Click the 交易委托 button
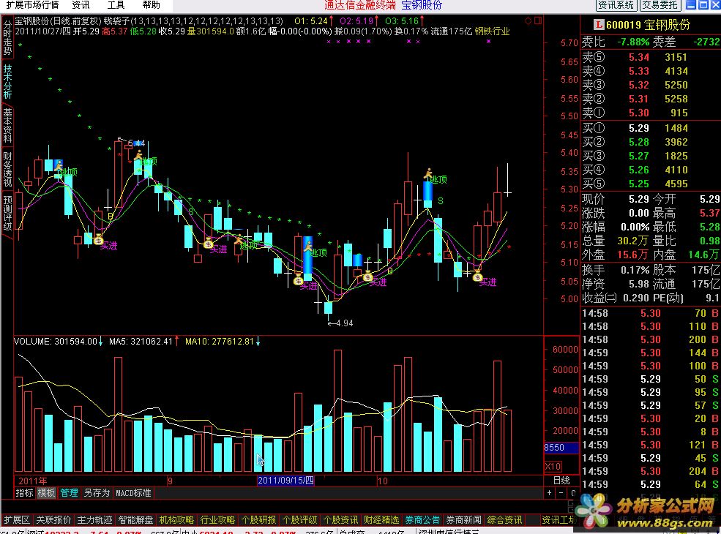Image resolution: width=721 pixels, height=534 pixels. pos(660,5)
